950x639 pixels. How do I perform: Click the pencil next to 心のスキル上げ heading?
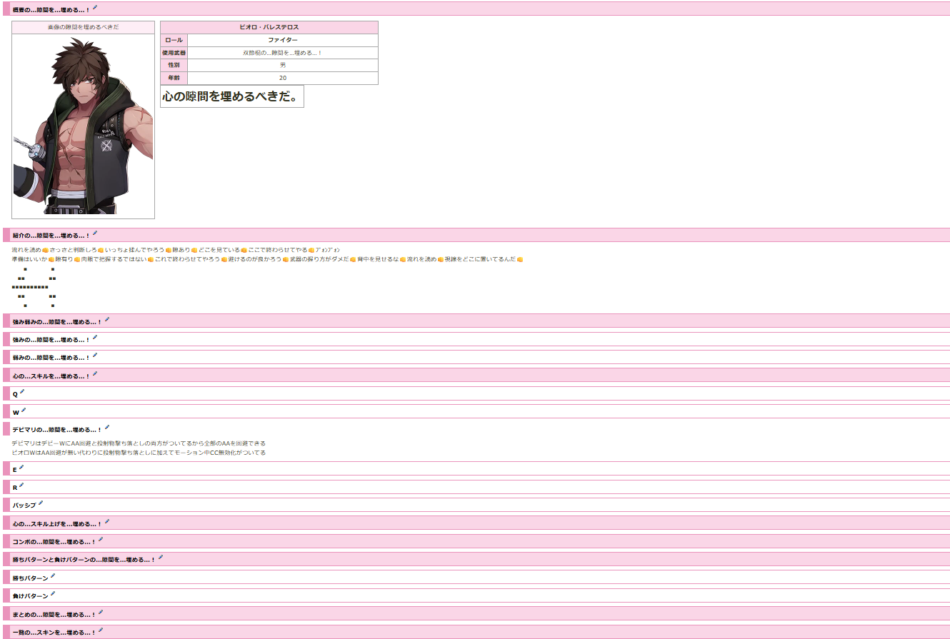click(107, 522)
